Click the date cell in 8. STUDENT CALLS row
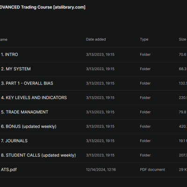This screenshot has height=187, width=187. (x=100, y=155)
